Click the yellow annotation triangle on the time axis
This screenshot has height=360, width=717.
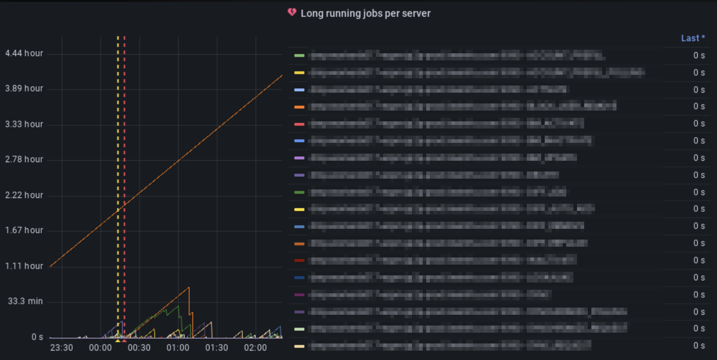pyautogui.click(x=118, y=341)
